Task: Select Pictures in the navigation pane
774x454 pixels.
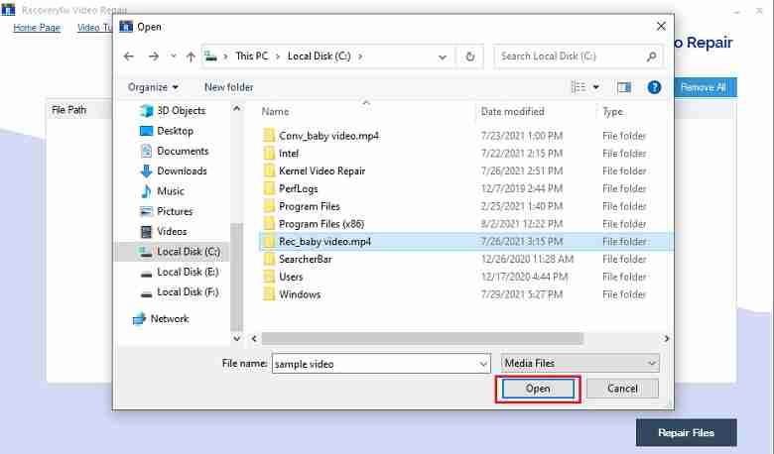Action: [175, 211]
